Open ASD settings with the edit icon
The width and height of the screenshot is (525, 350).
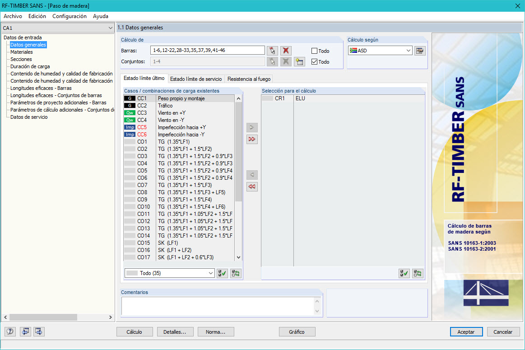420,51
